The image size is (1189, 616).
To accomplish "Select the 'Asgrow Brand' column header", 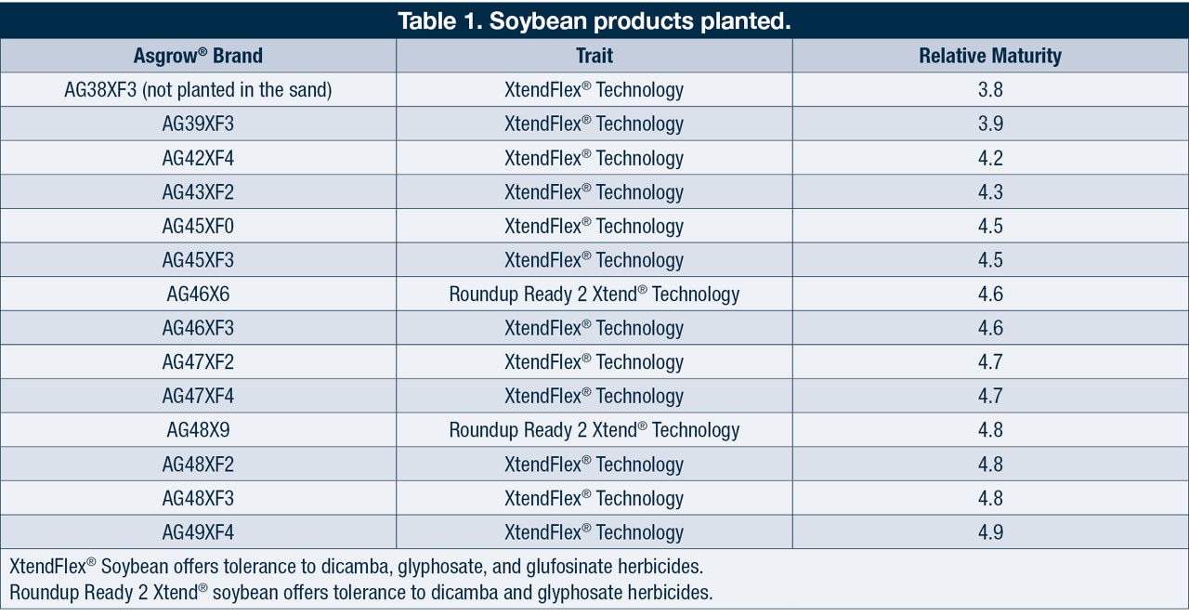I will point(198,56).
